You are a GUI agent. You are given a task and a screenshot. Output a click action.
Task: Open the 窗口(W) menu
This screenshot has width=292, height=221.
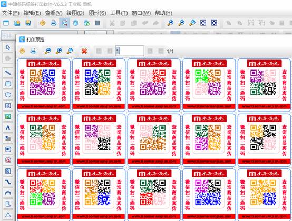141,13
